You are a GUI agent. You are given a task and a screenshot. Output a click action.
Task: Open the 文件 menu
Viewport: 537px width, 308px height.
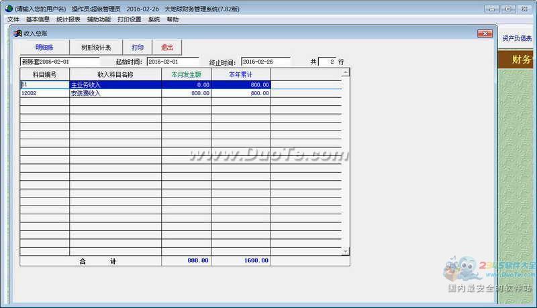[x=13, y=19]
